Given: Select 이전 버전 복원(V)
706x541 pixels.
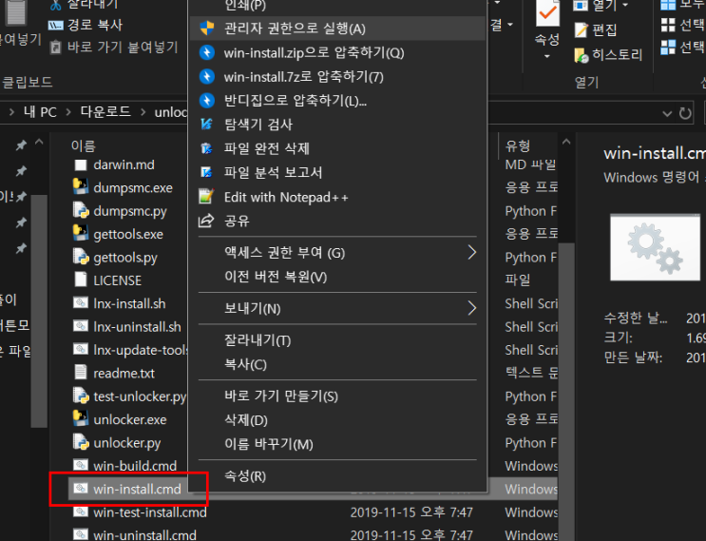Looking at the screenshot, I should [337, 277].
